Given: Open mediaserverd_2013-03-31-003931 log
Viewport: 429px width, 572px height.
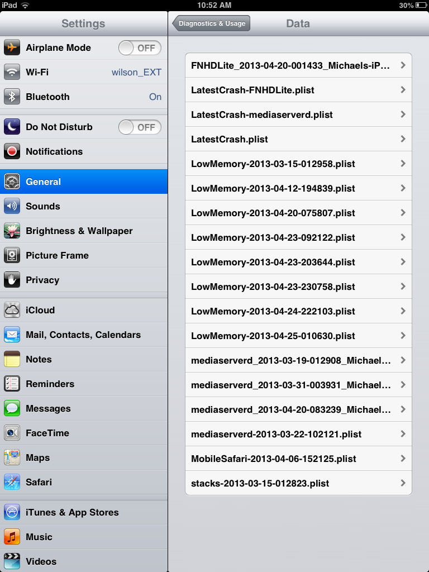Looking at the screenshot, I should [298, 385].
